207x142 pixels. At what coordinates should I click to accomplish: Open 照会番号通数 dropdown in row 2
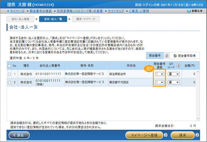coord(160,82)
